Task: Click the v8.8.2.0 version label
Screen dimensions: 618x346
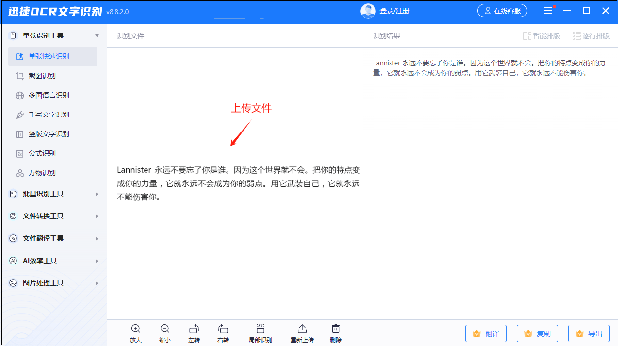Action: point(117,12)
